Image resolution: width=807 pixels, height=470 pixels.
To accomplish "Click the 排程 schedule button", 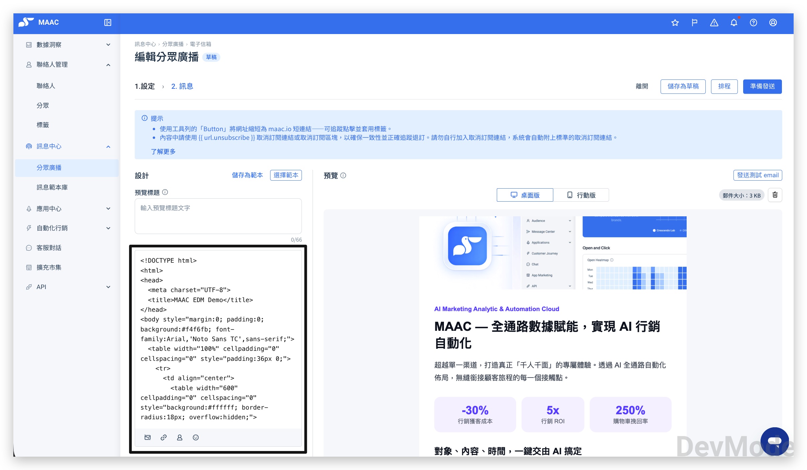I will click(x=724, y=86).
